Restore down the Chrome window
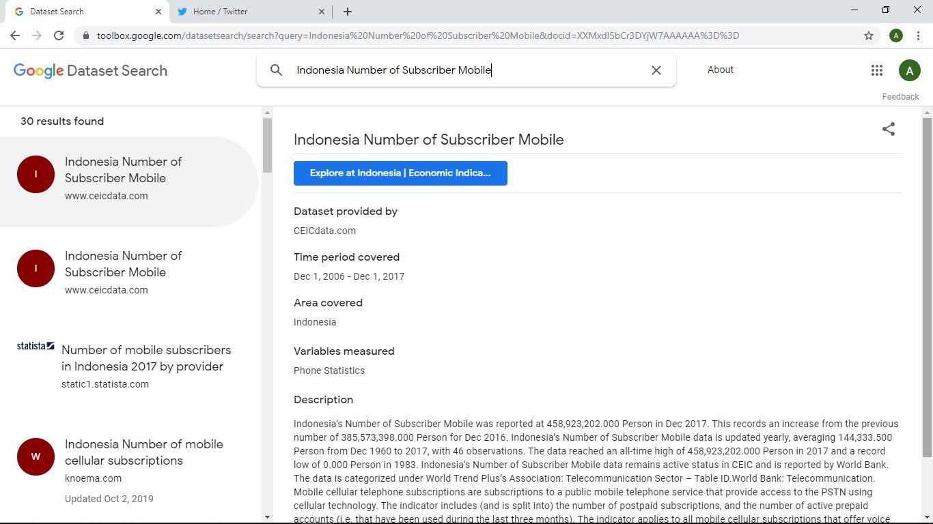This screenshot has width=933, height=524. click(886, 10)
